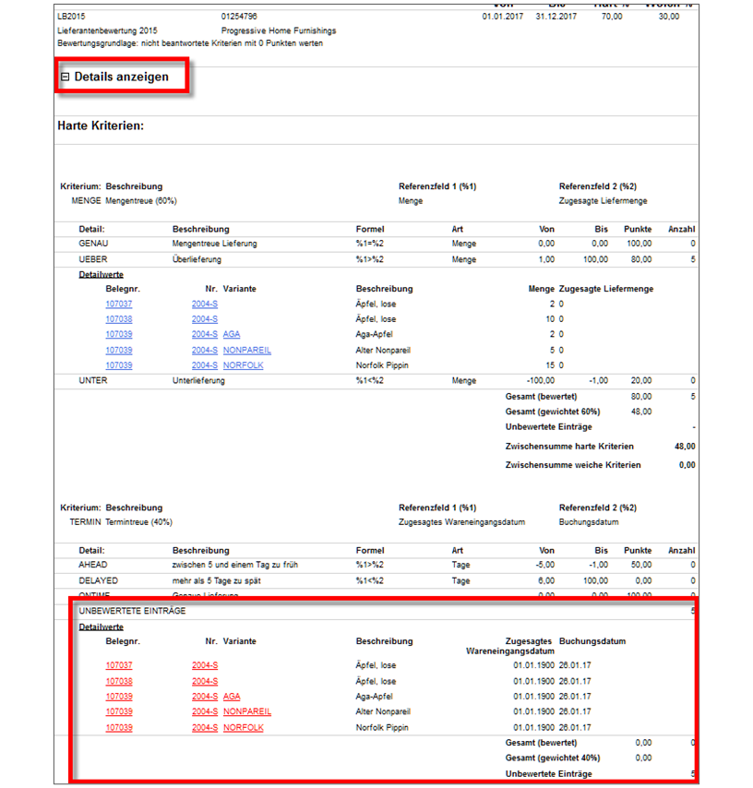753x788 pixels.
Task: Open document 107038 in the Überlieferung detail values
Action: pos(119,319)
